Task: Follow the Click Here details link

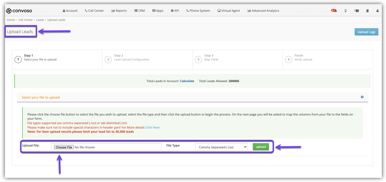Action: click(x=153, y=128)
